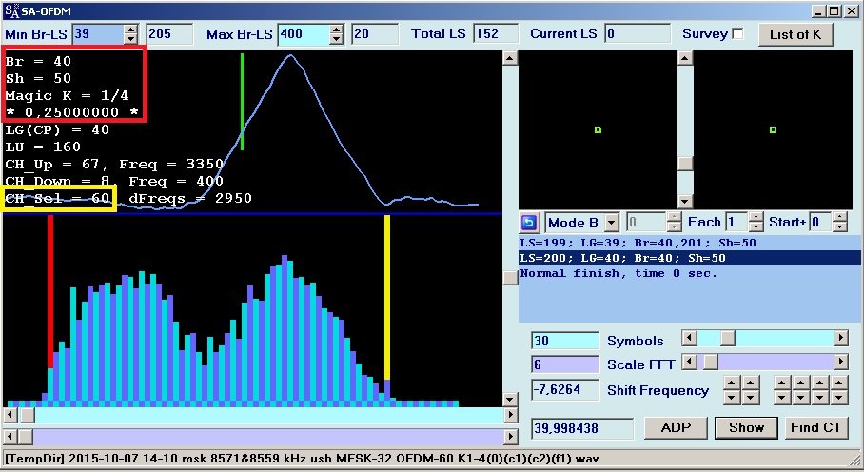
Task: Click the Shift Frequency field showing -7,6264
Action: pyautogui.click(x=565, y=389)
